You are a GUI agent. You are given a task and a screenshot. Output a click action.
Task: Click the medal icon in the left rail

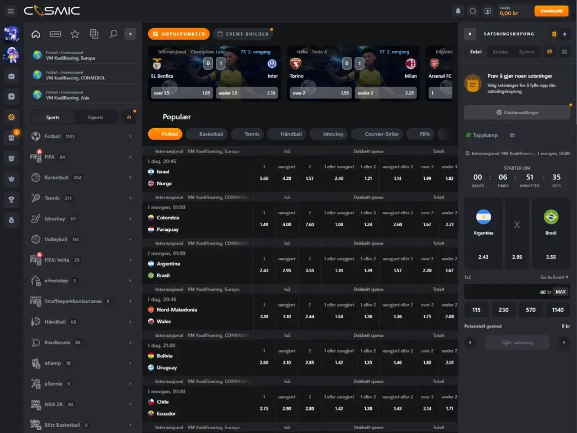[x=11, y=220]
